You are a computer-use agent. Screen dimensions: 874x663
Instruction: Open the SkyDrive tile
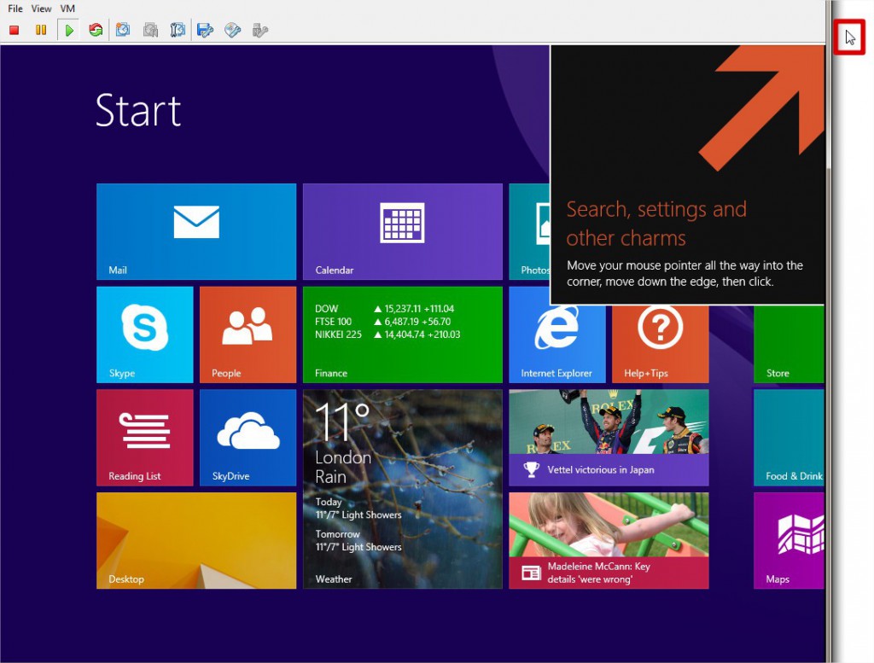pos(248,438)
